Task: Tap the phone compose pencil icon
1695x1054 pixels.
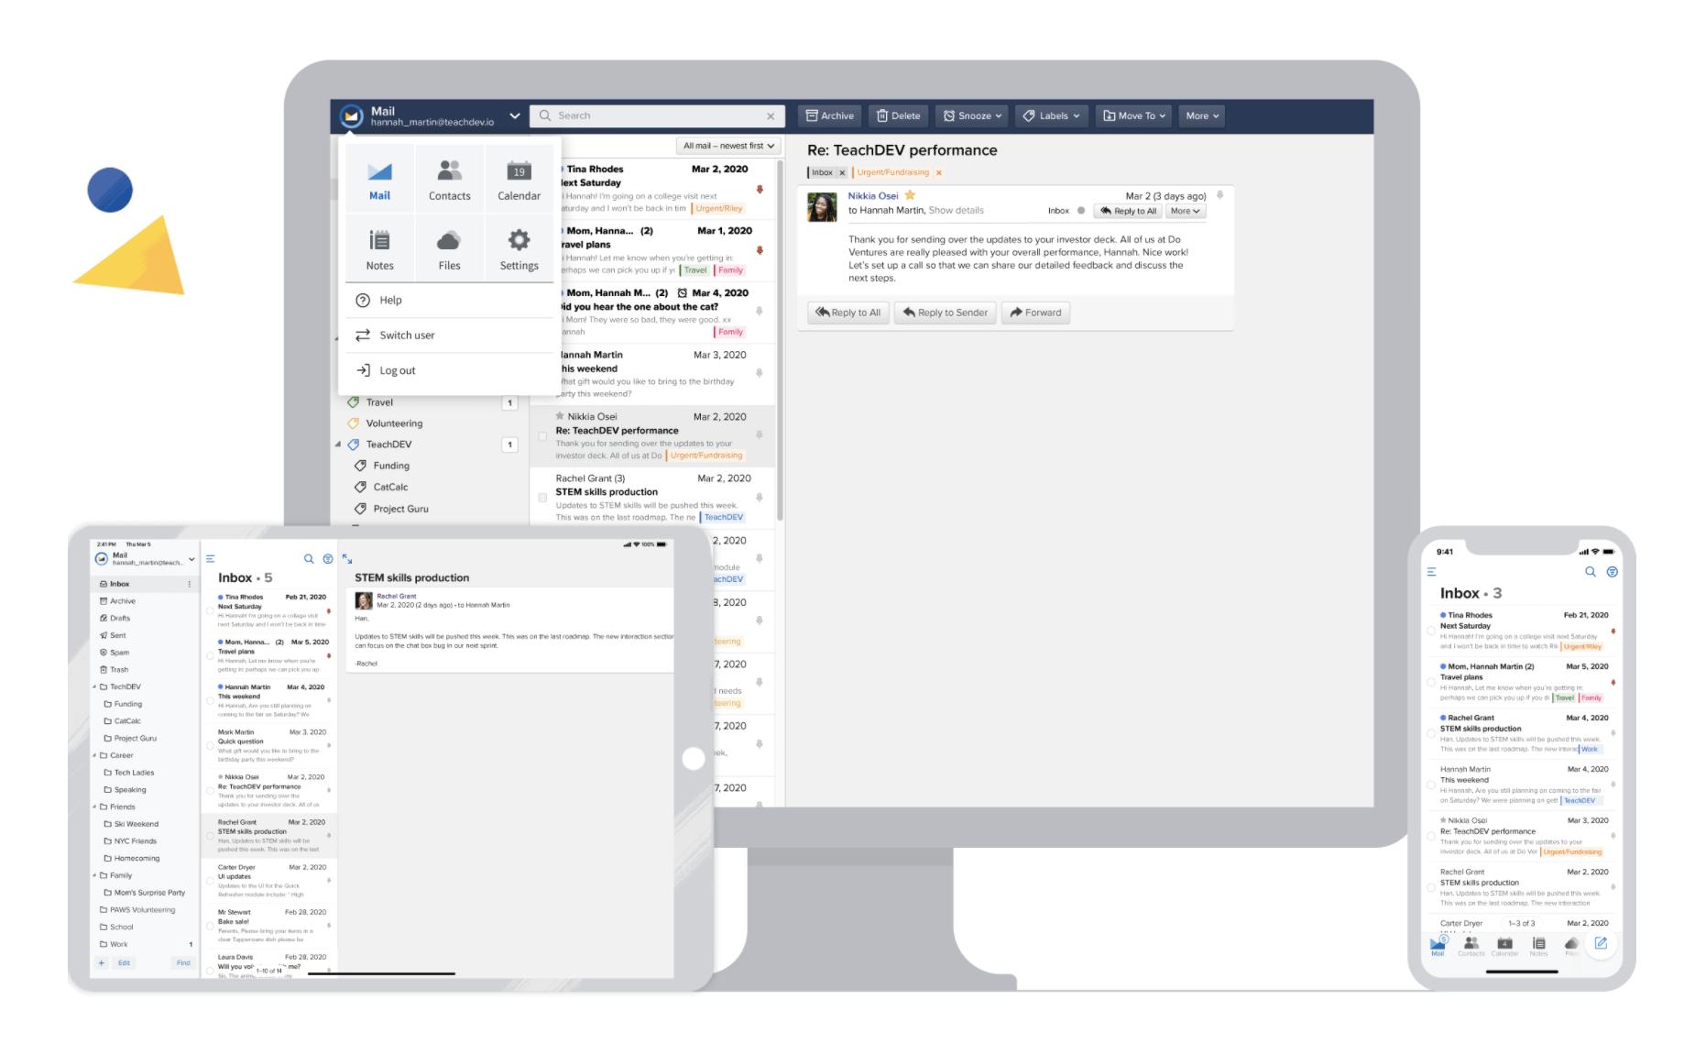Action: 1601,943
